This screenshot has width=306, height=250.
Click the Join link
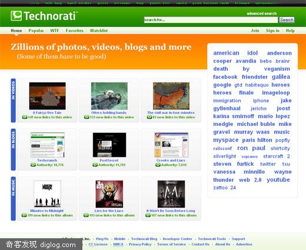click(255, 31)
